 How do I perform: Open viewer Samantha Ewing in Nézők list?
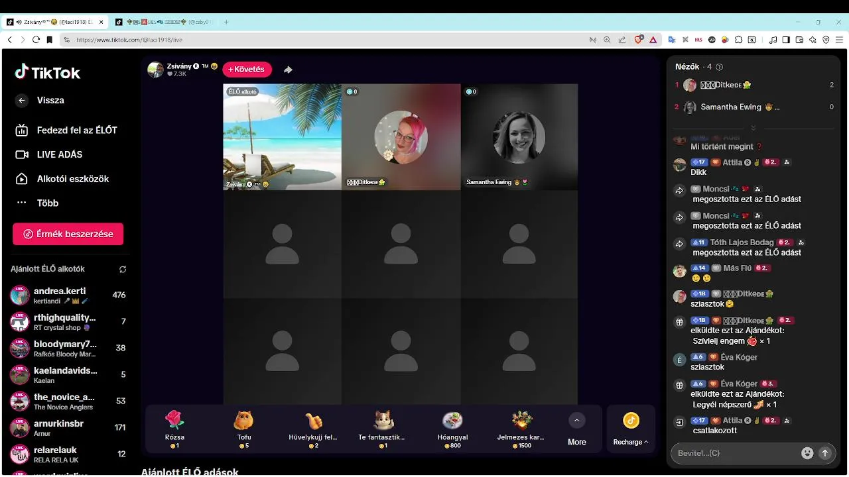[x=755, y=107]
